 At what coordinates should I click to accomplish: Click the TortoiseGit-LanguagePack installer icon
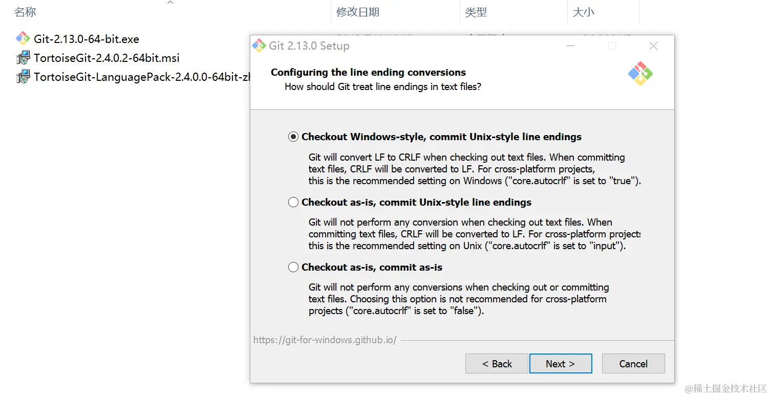click(23, 77)
